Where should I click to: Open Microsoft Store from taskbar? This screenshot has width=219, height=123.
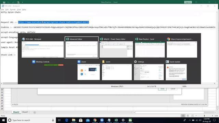[x=81, y=120]
